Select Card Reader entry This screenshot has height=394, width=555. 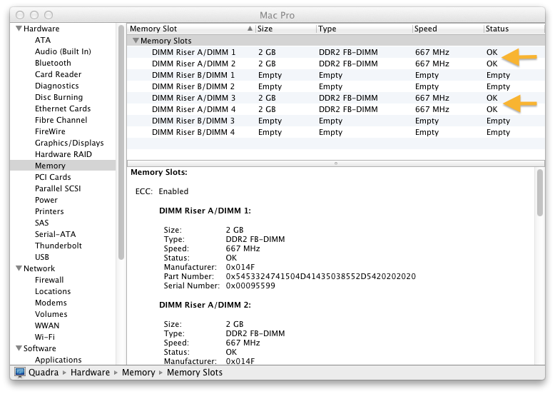coord(58,74)
